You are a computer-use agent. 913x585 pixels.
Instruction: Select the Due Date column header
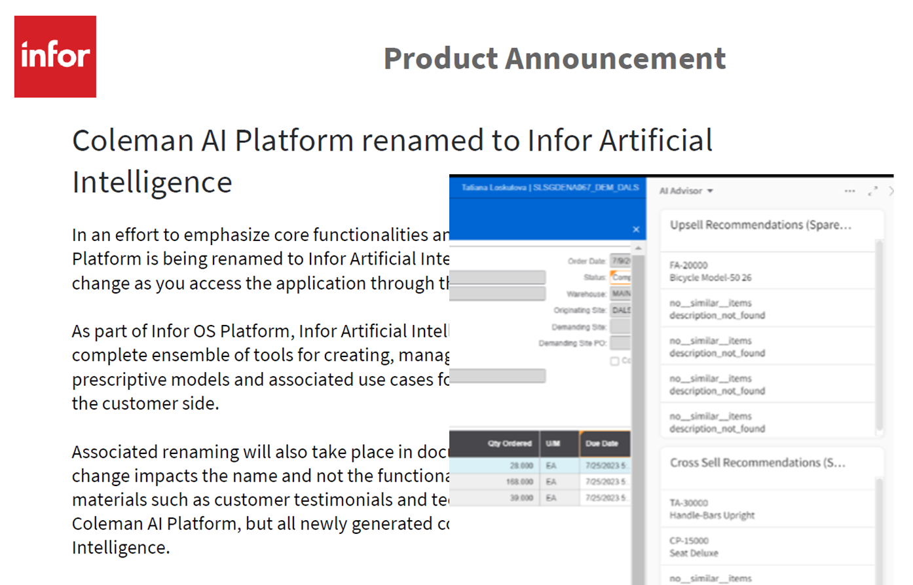point(605,443)
